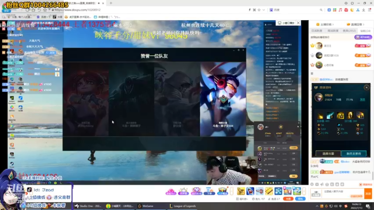Screen dimensions: 374x210
Task: Open 主播投稿 link in sidebar
Action: click(x=325, y=24)
